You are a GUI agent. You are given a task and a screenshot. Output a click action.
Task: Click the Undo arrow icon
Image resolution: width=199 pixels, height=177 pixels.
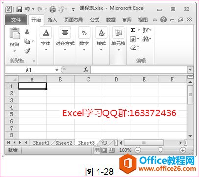(27, 9)
